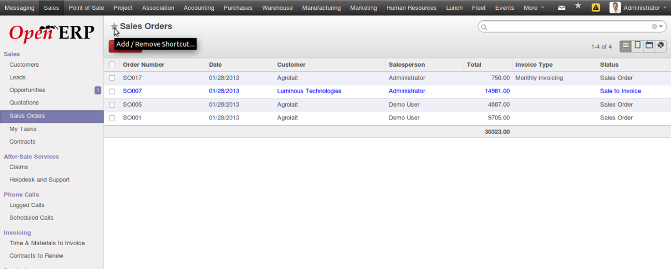Viewport: 671px width, 269px height.
Task: Sort by Customer column header
Action: (291, 65)
